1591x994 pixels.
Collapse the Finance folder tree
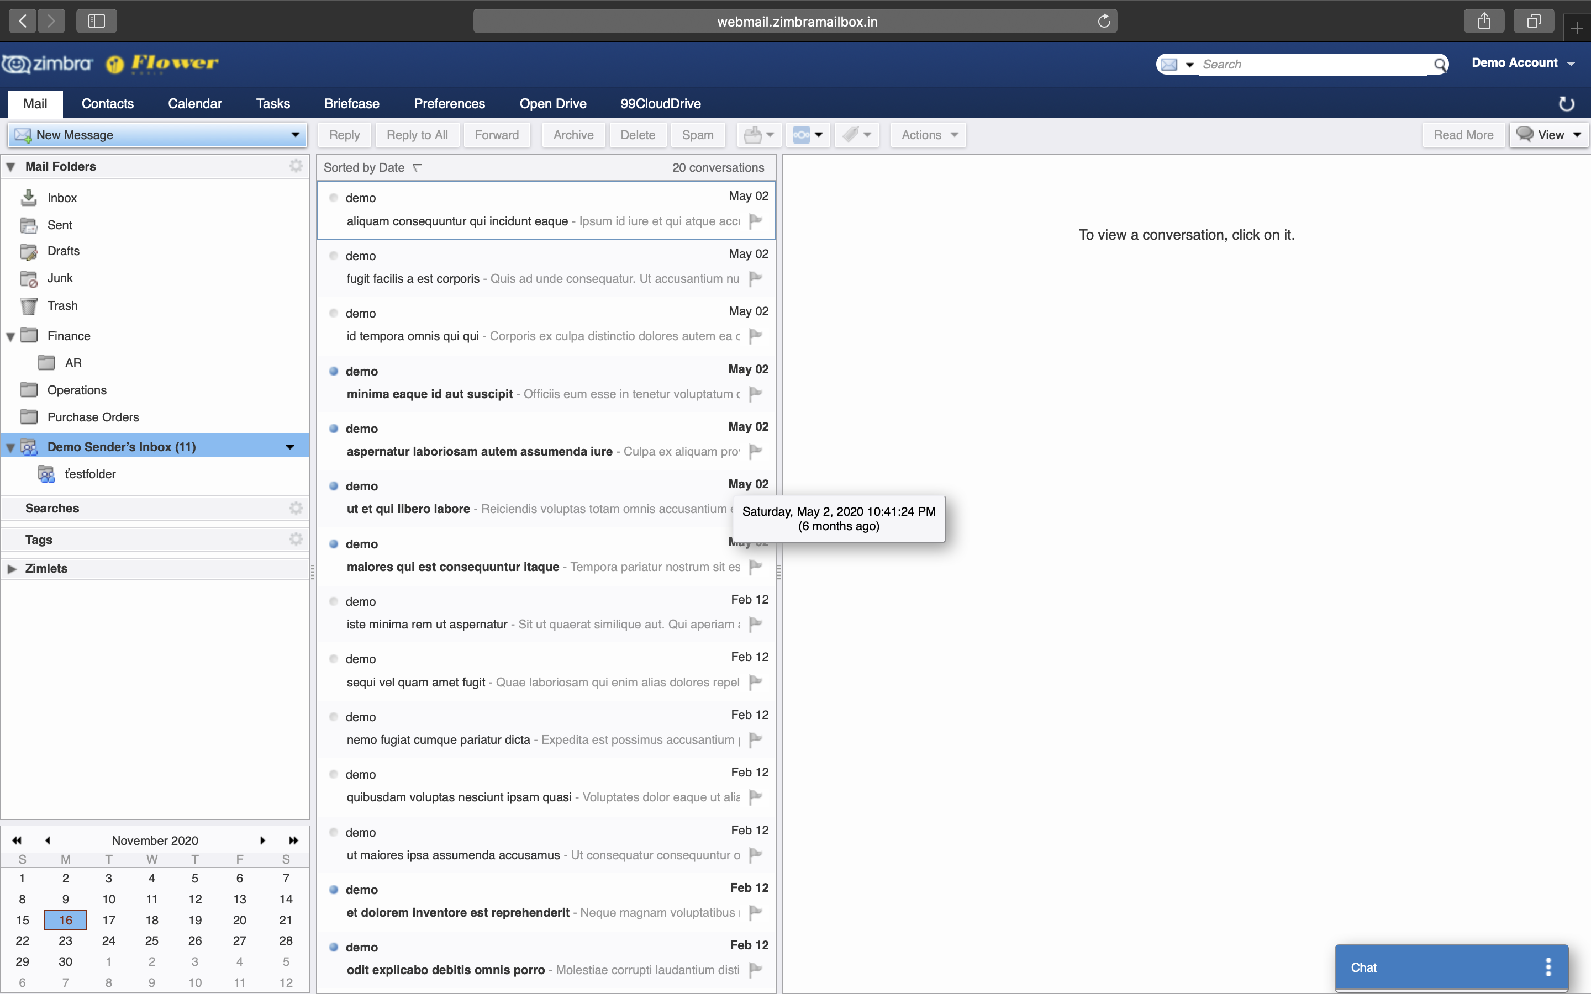[x=10, y=337]
